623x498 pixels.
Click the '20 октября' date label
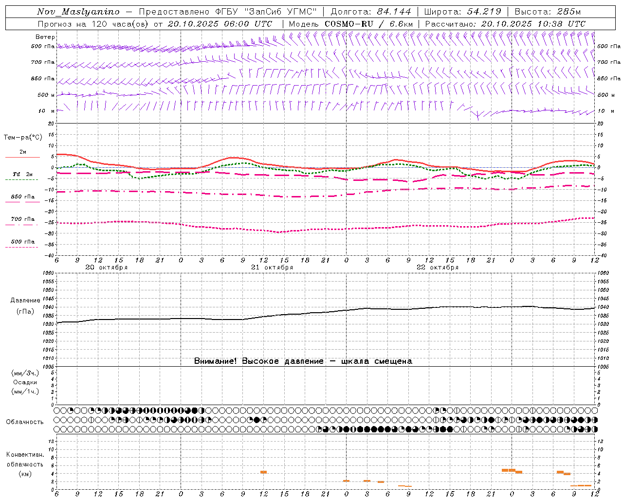107,267
